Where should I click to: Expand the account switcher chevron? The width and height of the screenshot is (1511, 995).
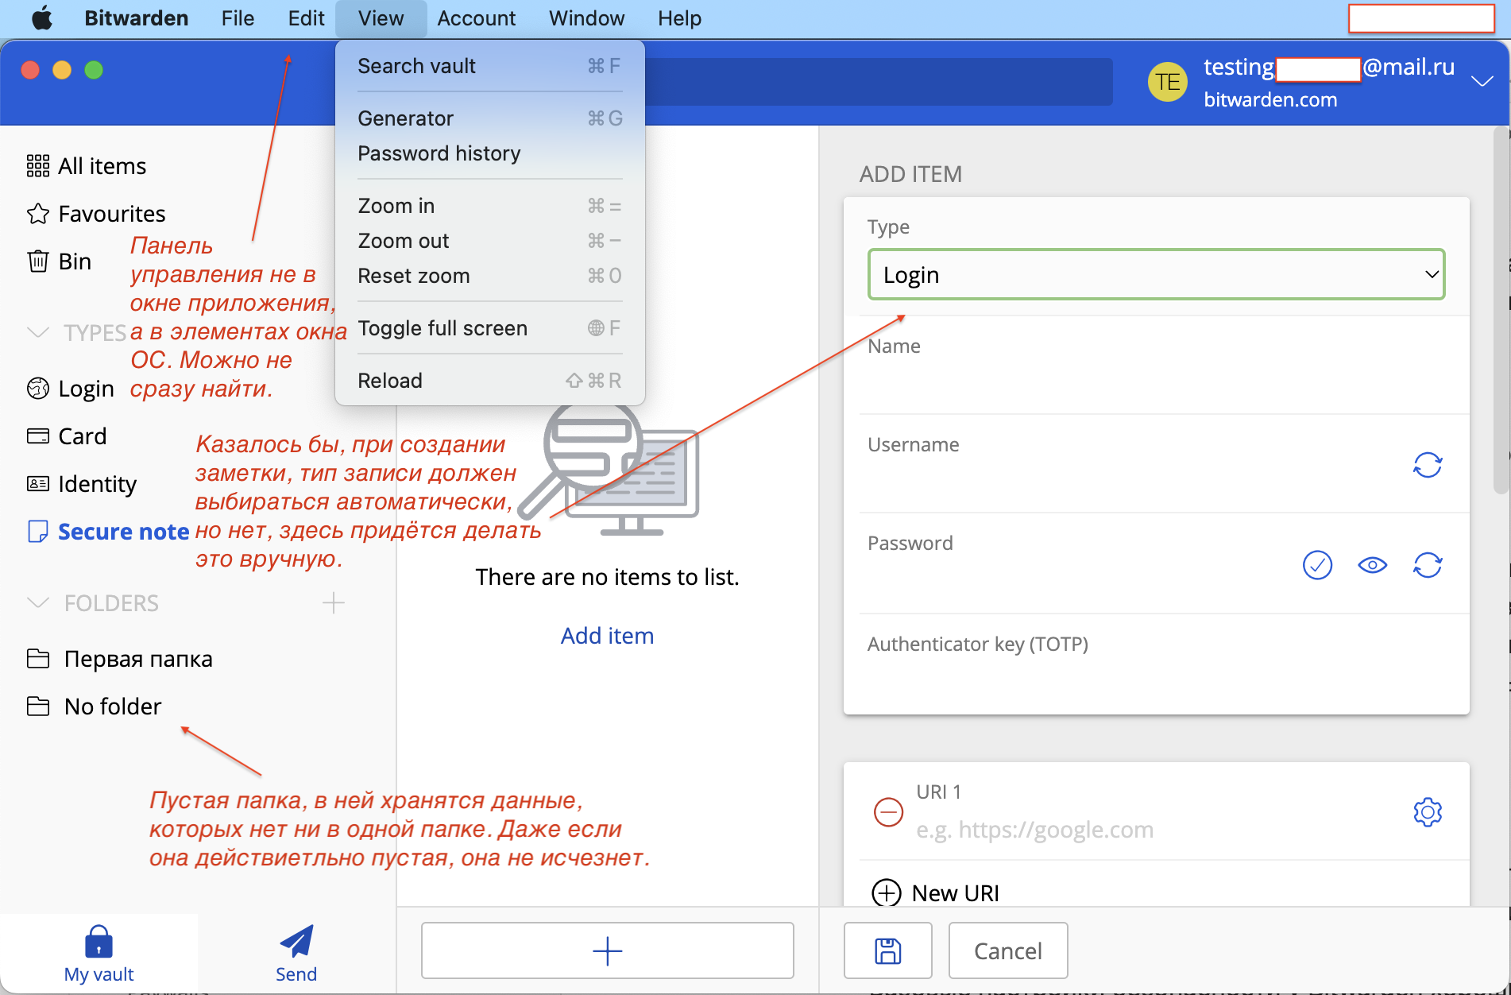click(x=1482, y=81)
